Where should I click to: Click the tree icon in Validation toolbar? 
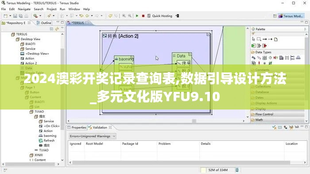pyautogui.click(x=285, y=128)
